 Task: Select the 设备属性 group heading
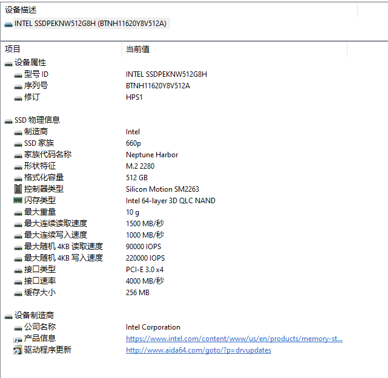point(30,62)
